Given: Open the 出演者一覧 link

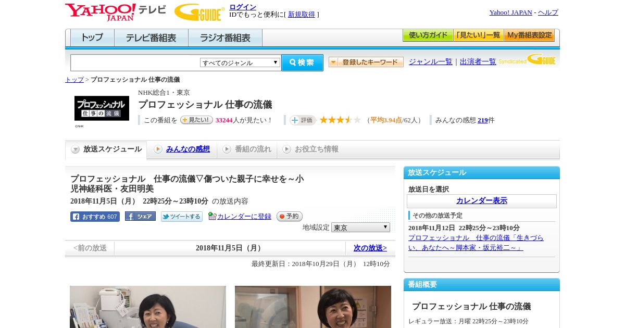Looking at the screenshot, I should coord(478,62).
